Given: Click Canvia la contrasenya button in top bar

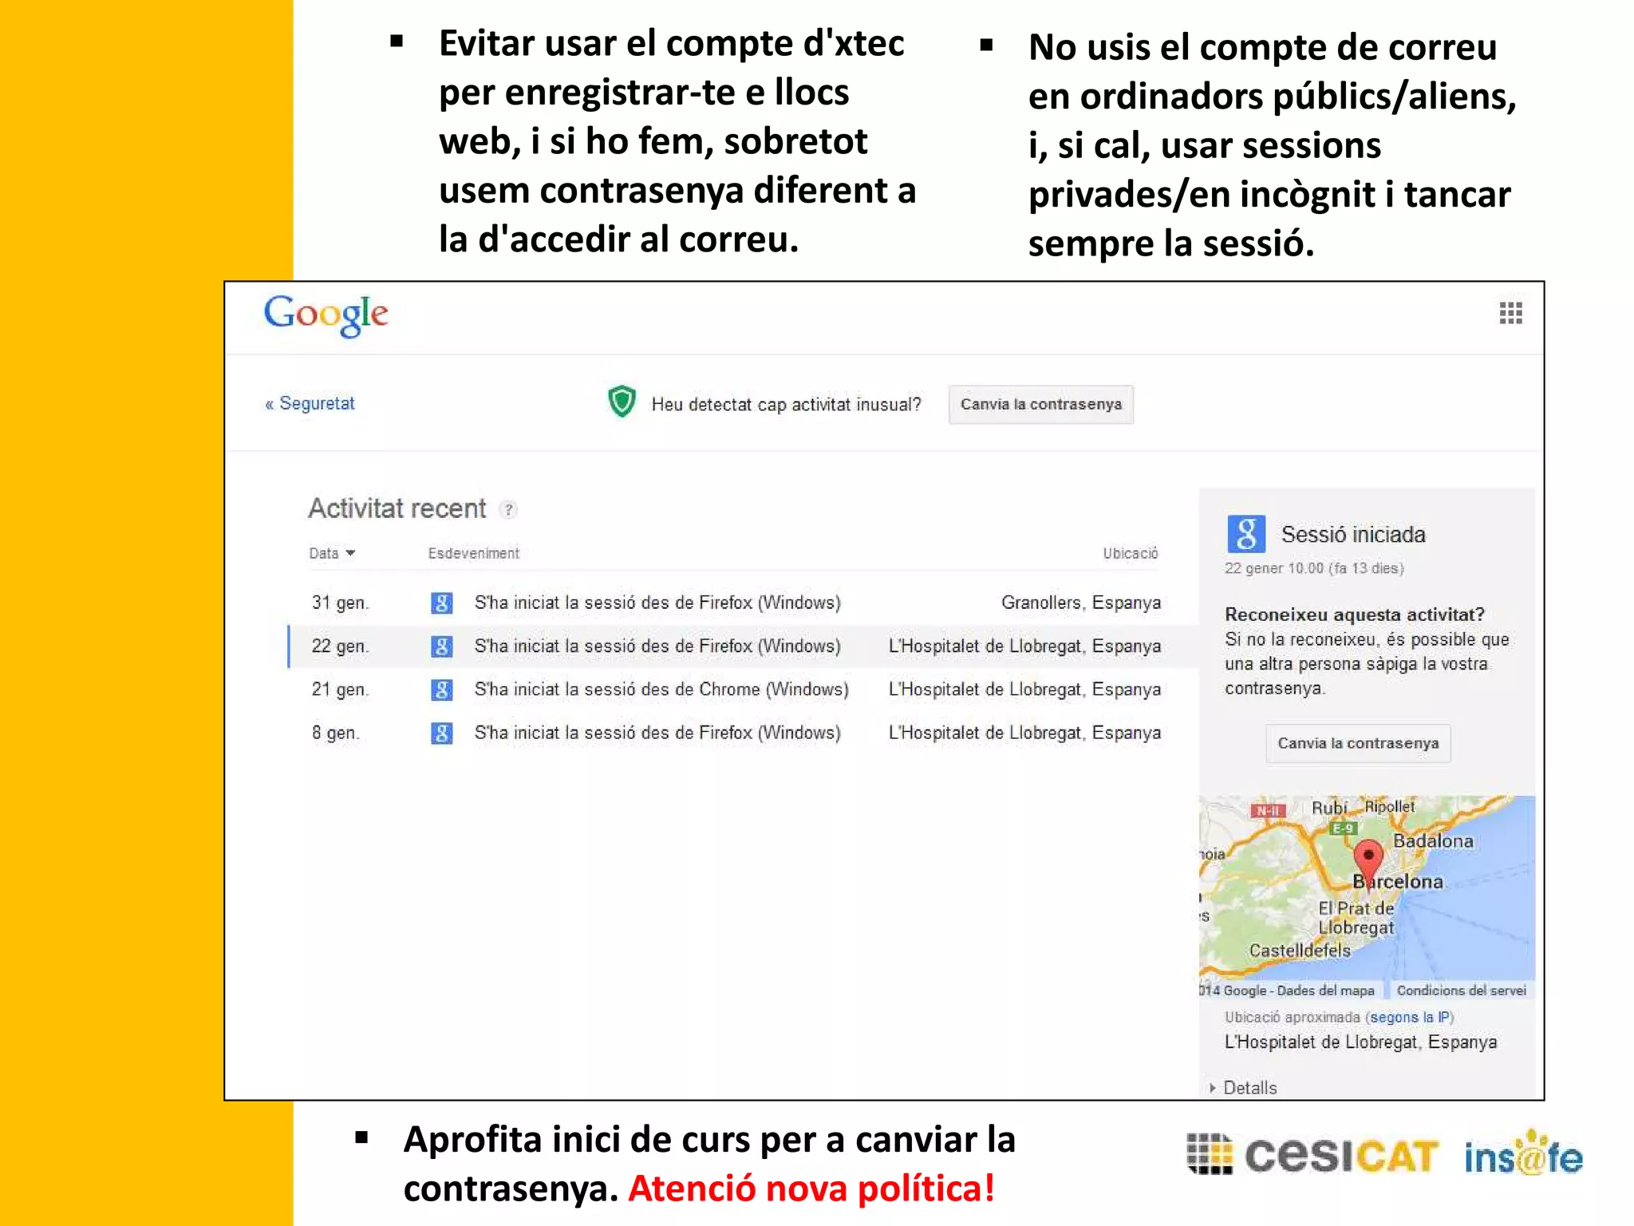Looking at the screenshot, I should pos(1041,404).
